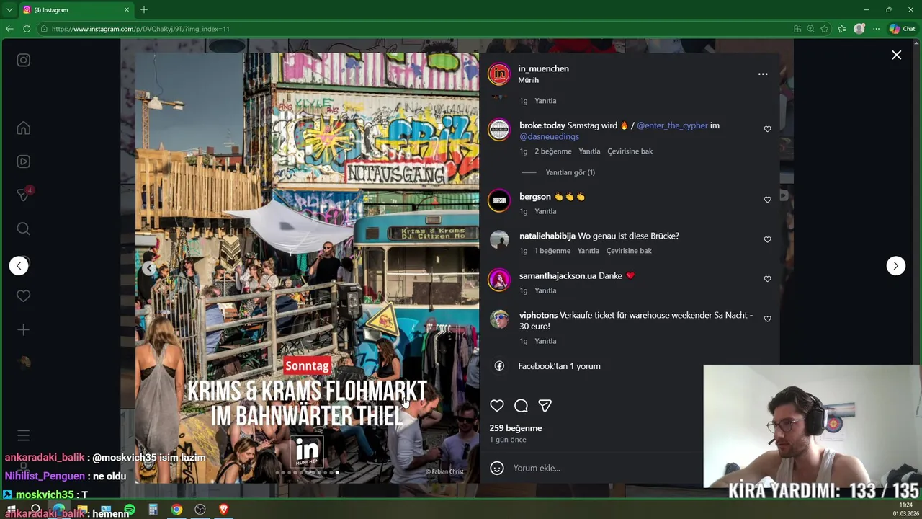Like broke.today's comment
This screenshot has width=922, height=519.
767,129
